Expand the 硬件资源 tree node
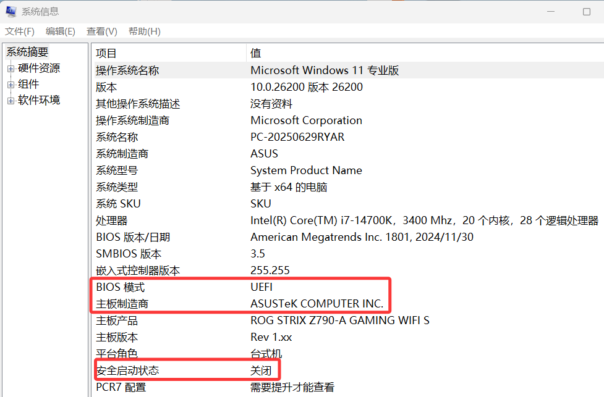604x397 pixels. point(11,69)
